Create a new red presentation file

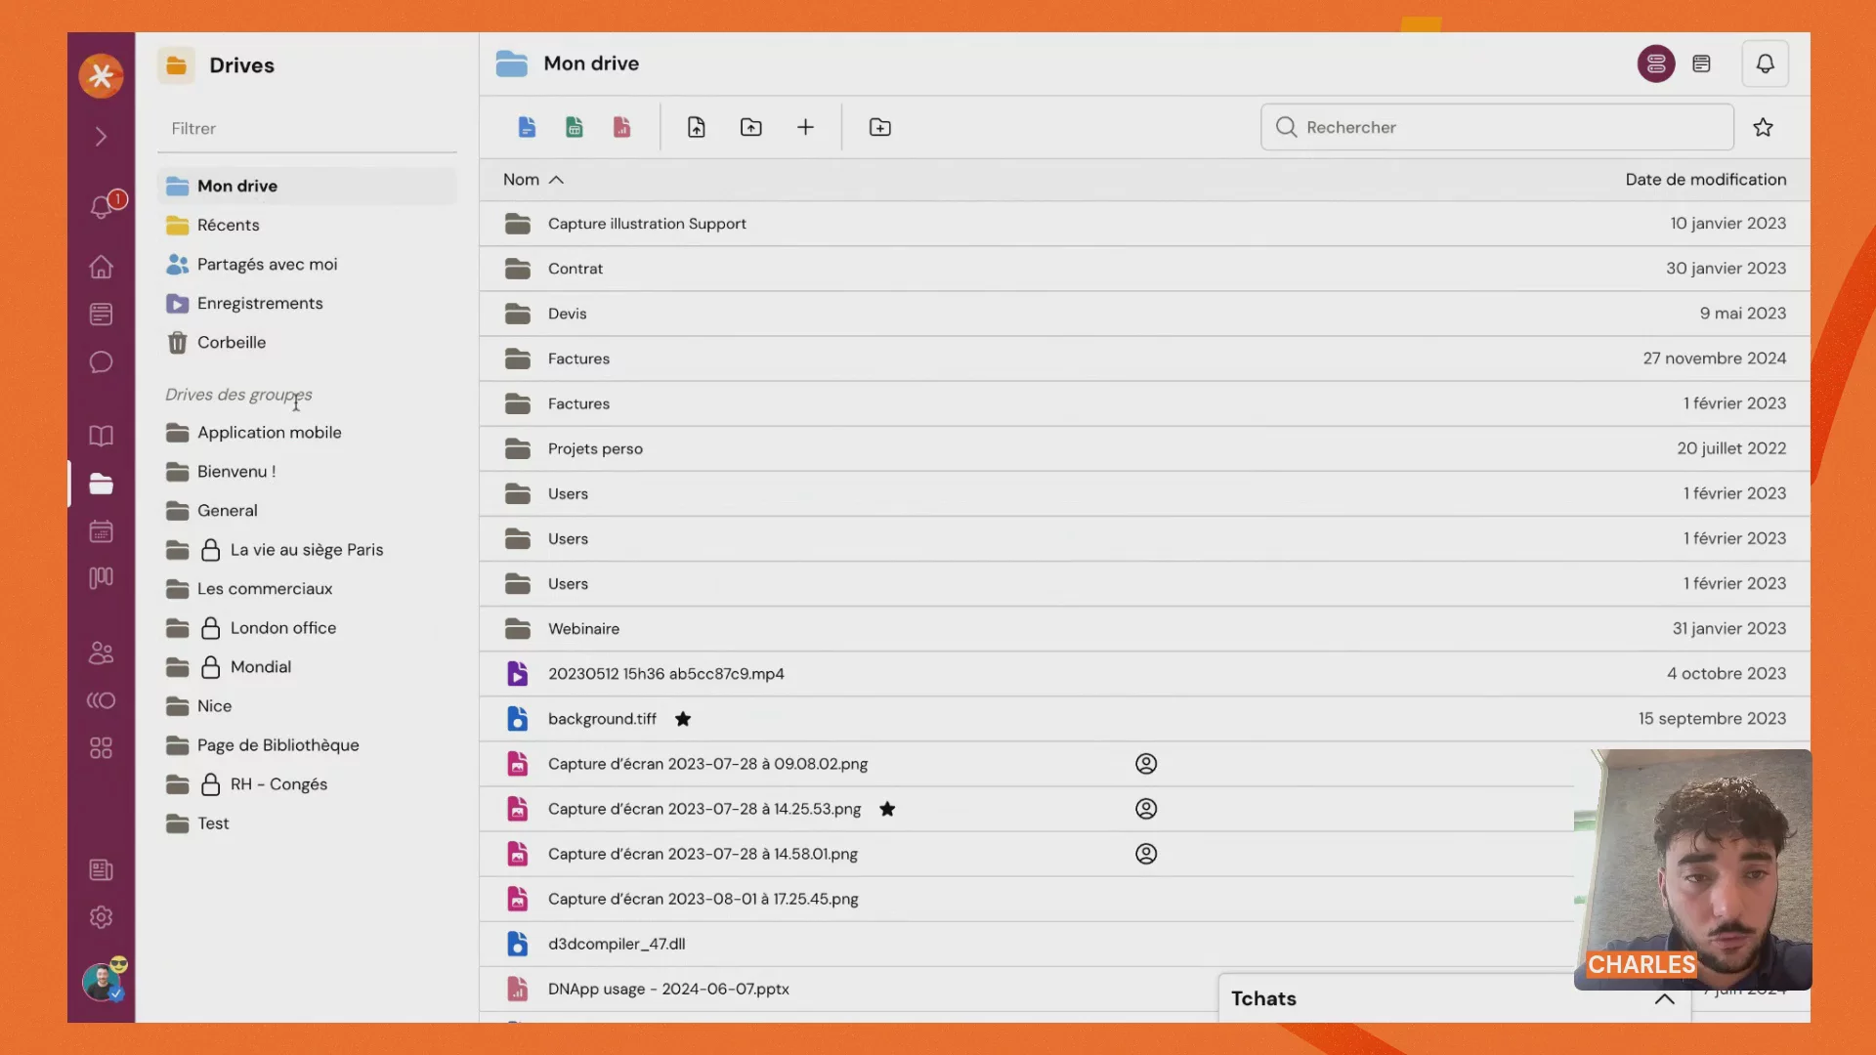pyautogui.click(x=621, y=127)
